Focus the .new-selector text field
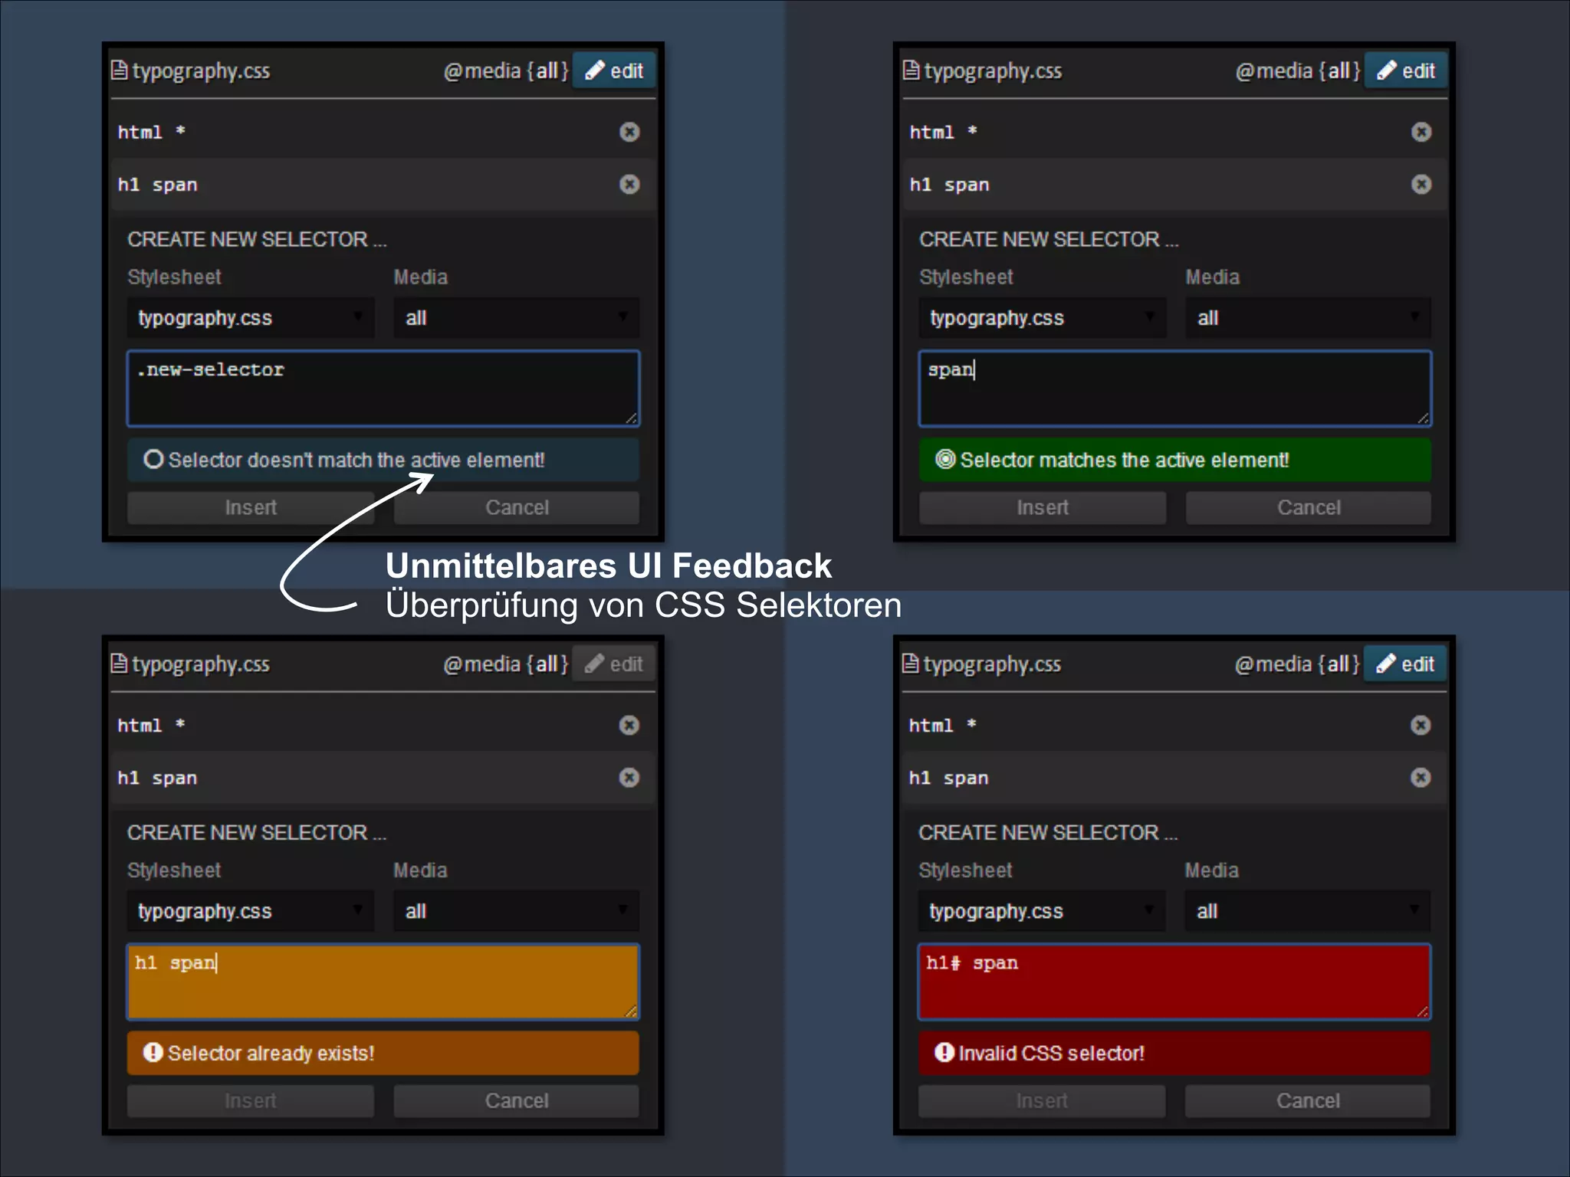1570x1177 pixels. click(x=383, y=389)
